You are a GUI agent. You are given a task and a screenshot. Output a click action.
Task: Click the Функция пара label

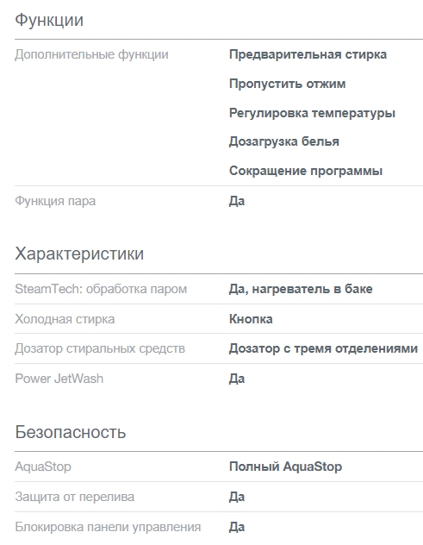(x=55, y=201)
